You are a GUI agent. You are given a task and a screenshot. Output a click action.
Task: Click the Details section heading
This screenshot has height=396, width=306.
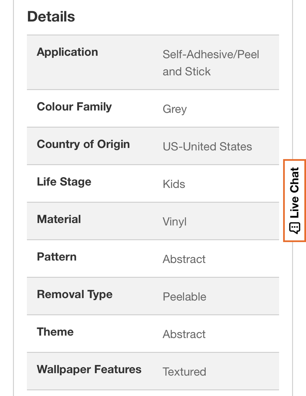click(x=51, y=16)
